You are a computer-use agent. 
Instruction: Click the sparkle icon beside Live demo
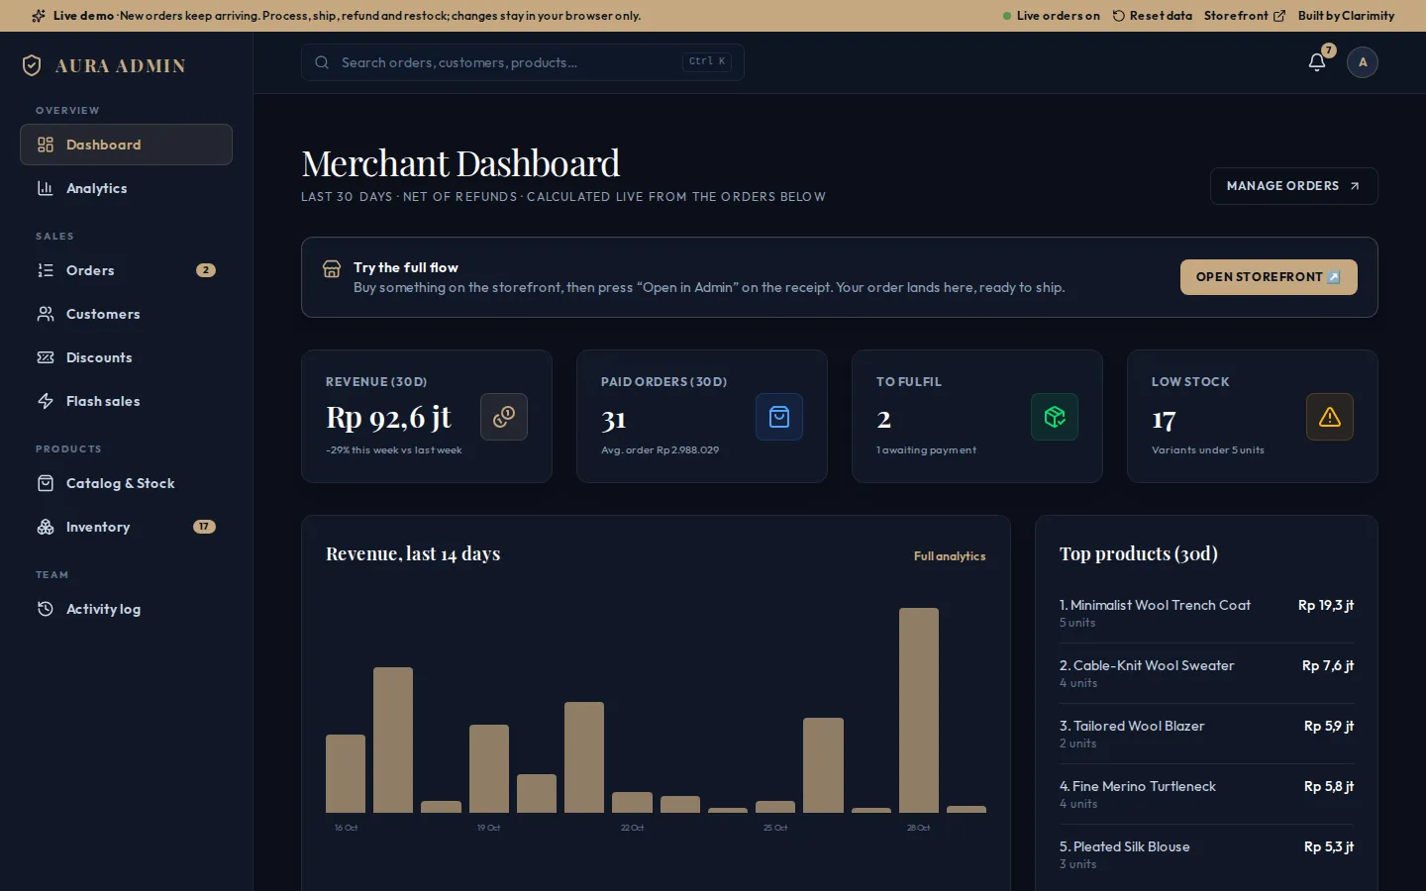(39, 16)
